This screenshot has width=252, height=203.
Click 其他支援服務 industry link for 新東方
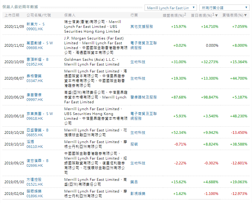coord(142,27)
